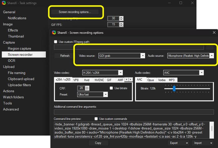The height and width of the screenshot is (148, 218).
Task: Open the Export dropdown button
Action: (179, 143)
